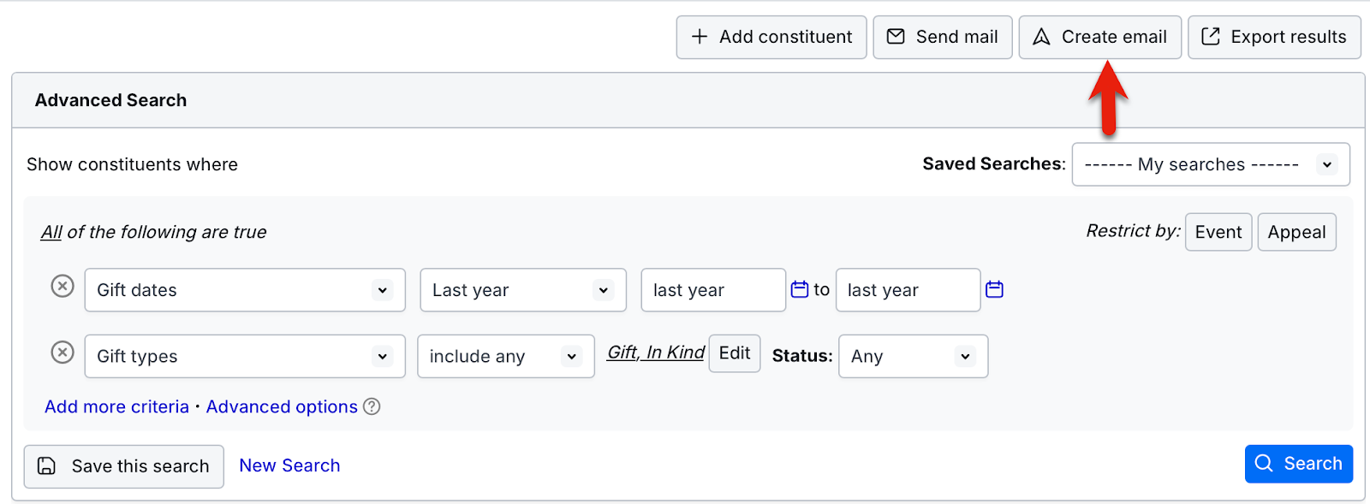Expand the Gift dates field dropdown
1370x504 pixels.
point(245,290)
